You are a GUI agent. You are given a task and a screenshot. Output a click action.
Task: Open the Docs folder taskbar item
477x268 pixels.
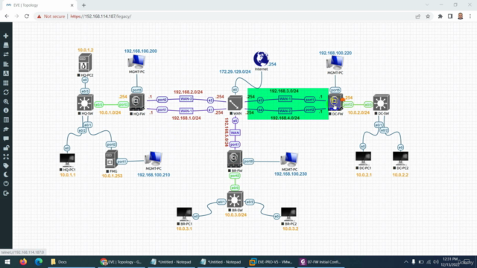pos(60,261)
